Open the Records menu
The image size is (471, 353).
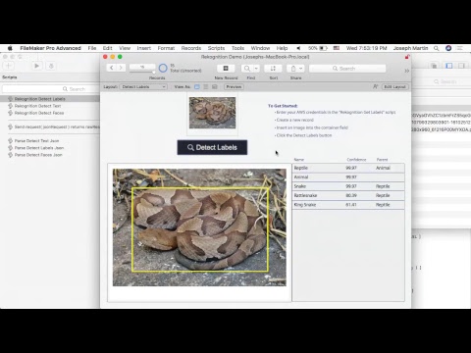tap(191, 48)
